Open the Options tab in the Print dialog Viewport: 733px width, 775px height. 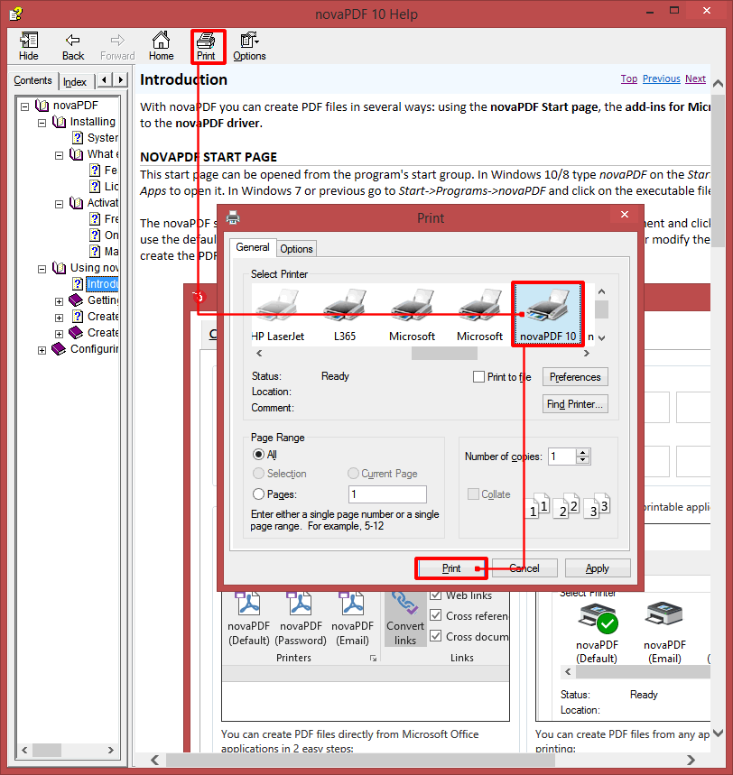[x=296, y=249]
